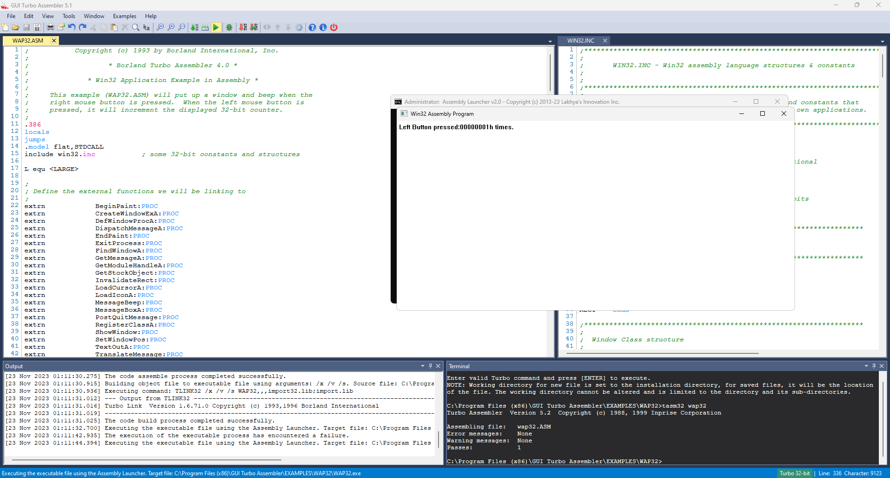Click the Assemble icon with green down arrow

click(195, 28)
